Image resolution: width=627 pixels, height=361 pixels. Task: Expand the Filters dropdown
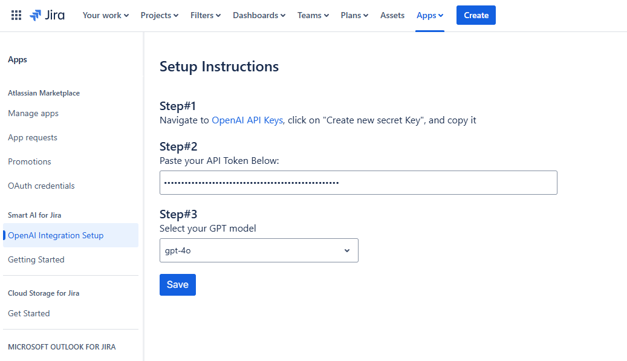(205, 15)
